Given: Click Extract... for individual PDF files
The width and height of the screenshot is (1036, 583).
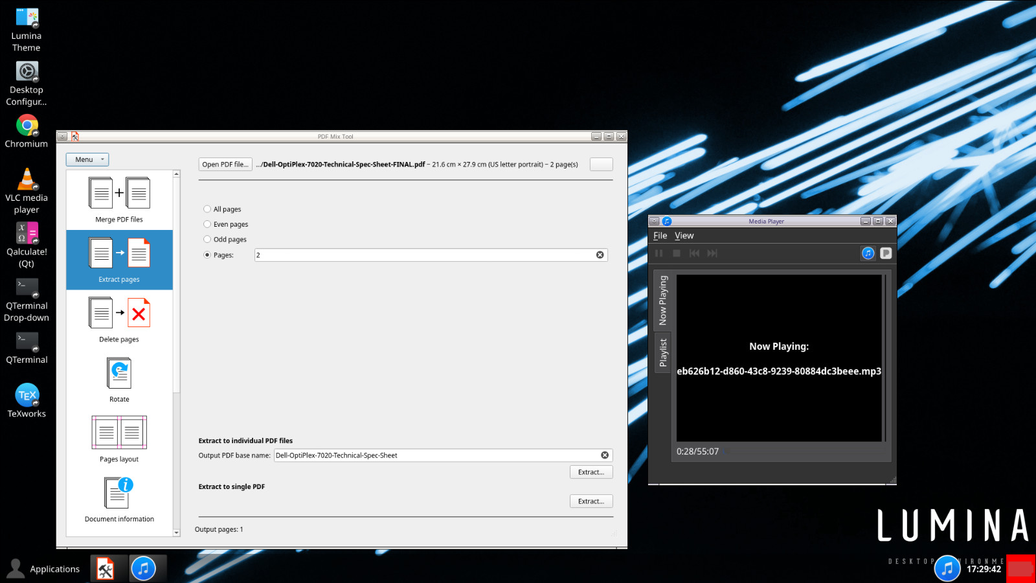Looking at the screenshot, I should click(x=591, y=472).
